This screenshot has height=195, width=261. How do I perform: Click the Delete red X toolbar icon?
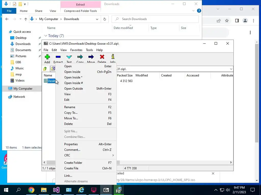(x=102, y=57)
